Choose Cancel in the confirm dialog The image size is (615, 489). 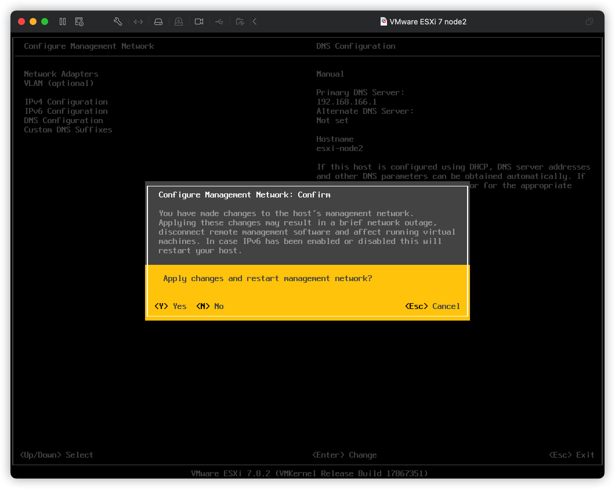pyautogui.click(x=433, y=306)
